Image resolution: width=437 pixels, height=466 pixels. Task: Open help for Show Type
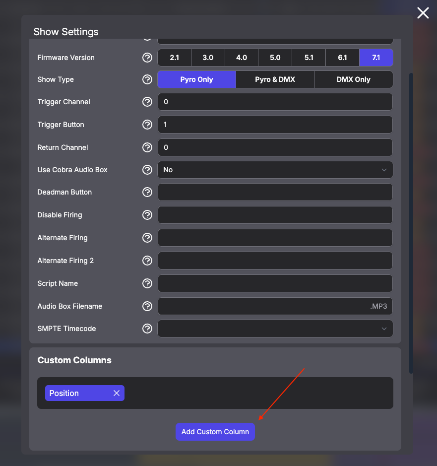[x=147, y=79]
